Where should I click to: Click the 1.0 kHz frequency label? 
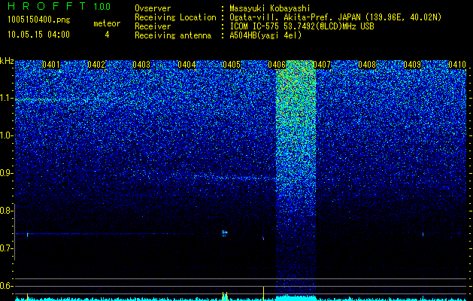5,135
